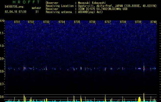Click the Receiver label
Viewport: 161px width, 102px height.
[52, 9]
